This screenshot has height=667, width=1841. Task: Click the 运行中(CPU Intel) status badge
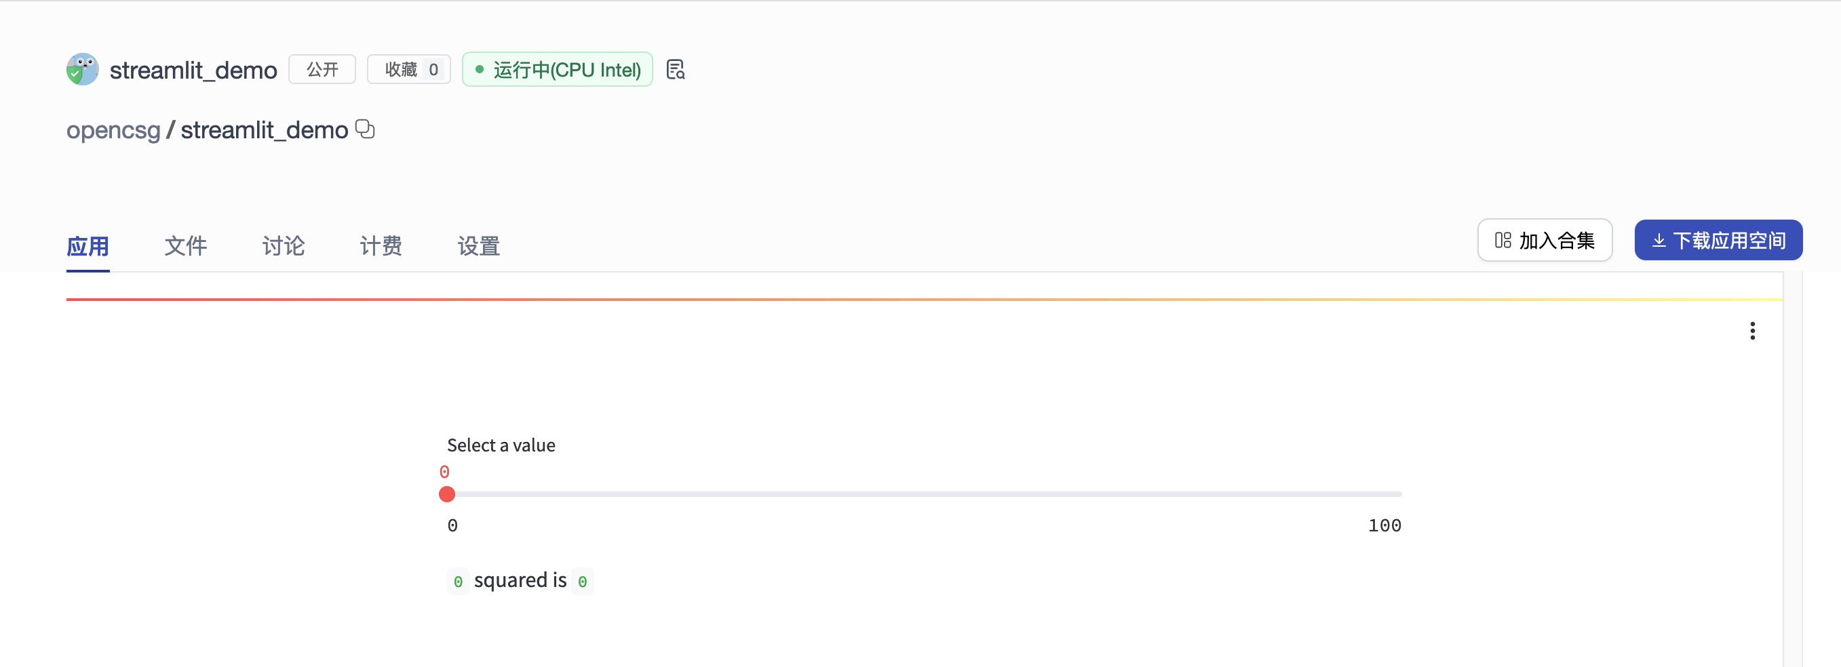pyautogui.click(x=558, y=69)
